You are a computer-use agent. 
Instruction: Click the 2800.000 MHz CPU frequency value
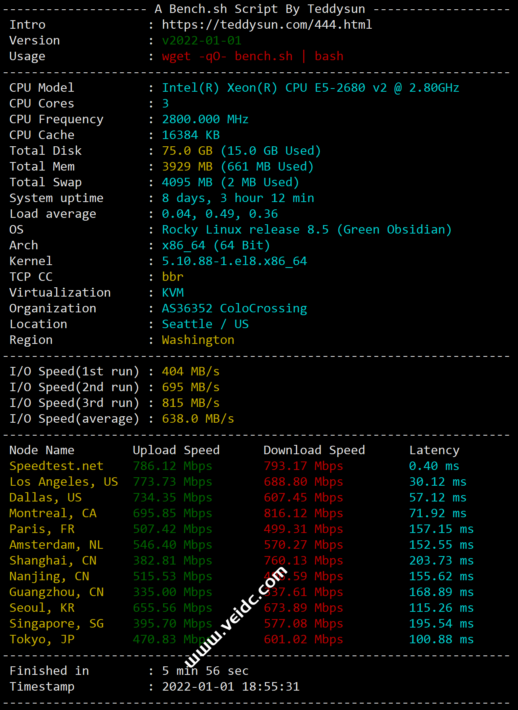click(x=205, y=119)
